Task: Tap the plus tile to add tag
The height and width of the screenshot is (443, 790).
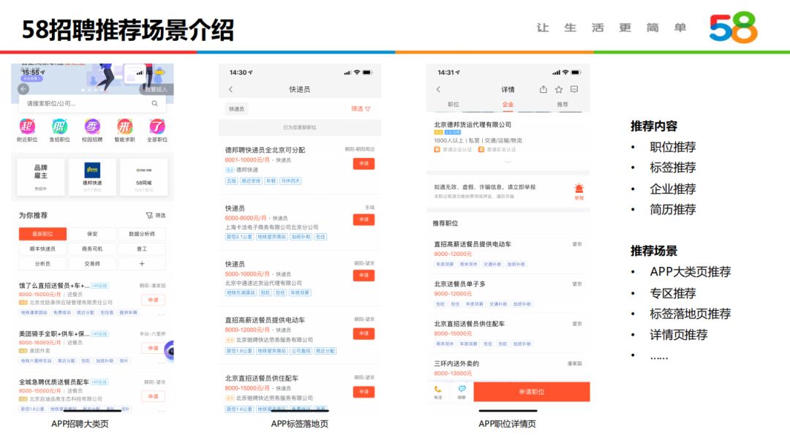Action: (x=142, y=264)
